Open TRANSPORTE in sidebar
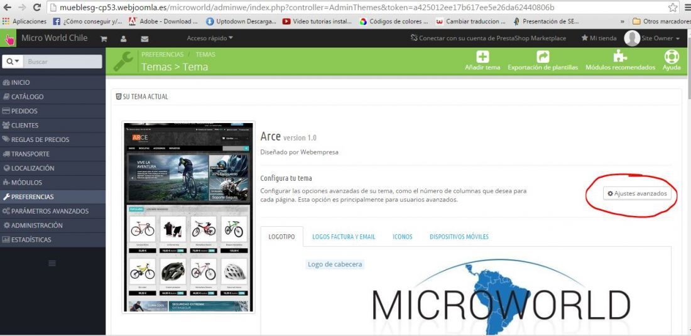 click(x=53, y=154)
